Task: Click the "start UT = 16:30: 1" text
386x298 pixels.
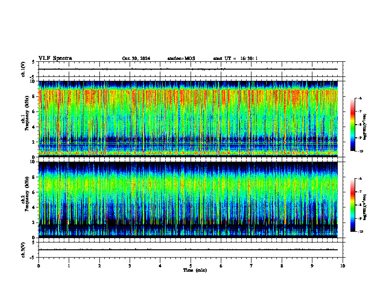Action: point(235,58)
